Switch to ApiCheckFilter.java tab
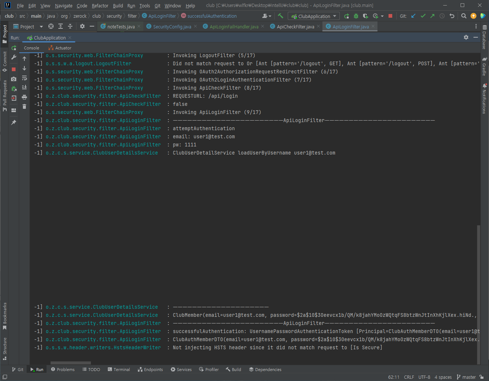Screen dimensions: 489x381 (295, 27)
